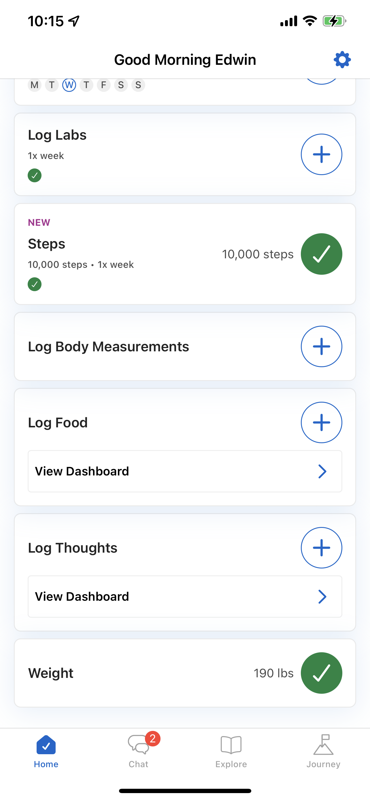Toggle the green Weight completed checkmark
The image size is (370, 800).
(x=321, y=673)
